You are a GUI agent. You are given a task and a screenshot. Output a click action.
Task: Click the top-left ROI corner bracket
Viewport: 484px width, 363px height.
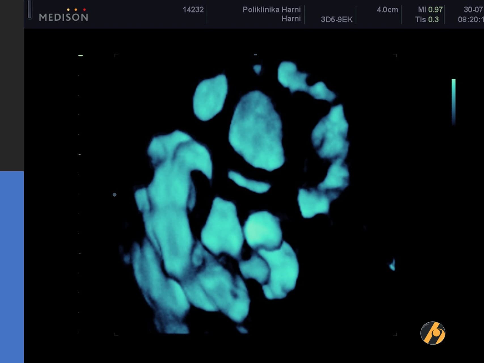[116, 55]
